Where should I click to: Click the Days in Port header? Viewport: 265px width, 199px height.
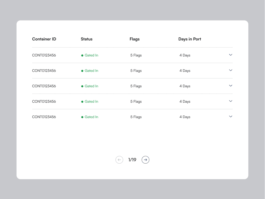click(x=190, y=39)
